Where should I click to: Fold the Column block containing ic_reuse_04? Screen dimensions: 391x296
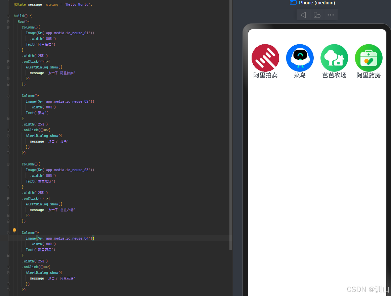coord(8,233)
